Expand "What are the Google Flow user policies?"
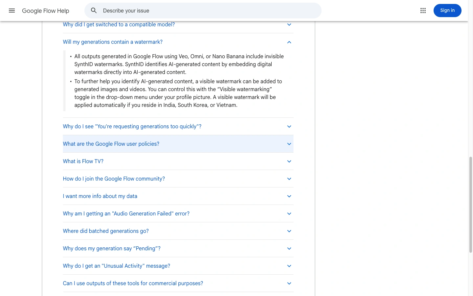The image size is (473, 296). (x=178, y=144)
